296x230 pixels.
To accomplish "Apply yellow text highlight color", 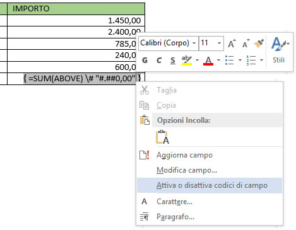I will (187, 60).
